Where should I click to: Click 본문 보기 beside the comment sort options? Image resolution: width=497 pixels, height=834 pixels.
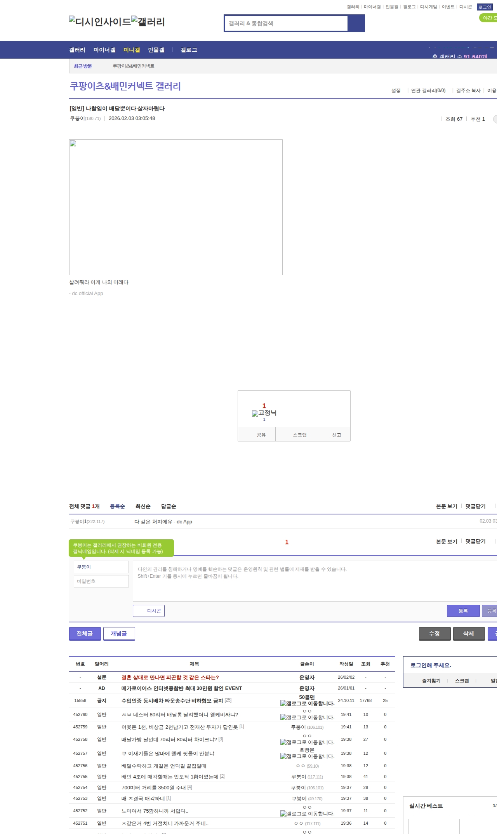pos(447,506)
